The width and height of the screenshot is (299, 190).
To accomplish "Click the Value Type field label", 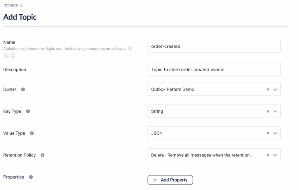I will pos(14,133).
